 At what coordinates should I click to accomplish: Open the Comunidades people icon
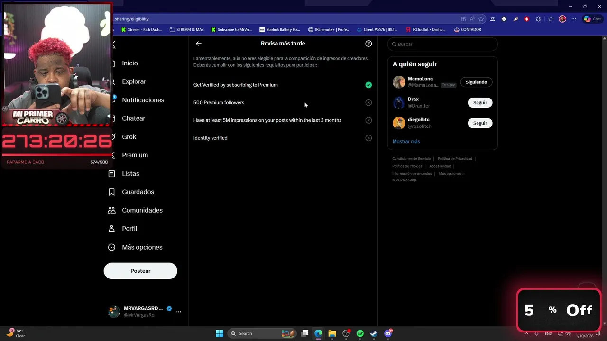111,210
